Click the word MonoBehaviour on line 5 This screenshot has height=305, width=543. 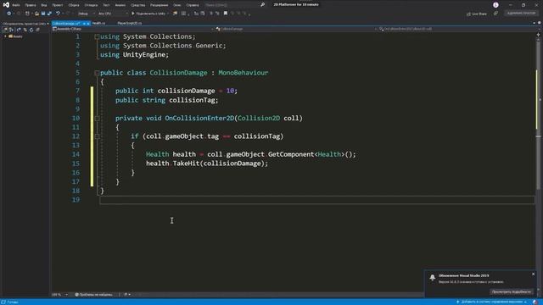(x=244, y=73)
